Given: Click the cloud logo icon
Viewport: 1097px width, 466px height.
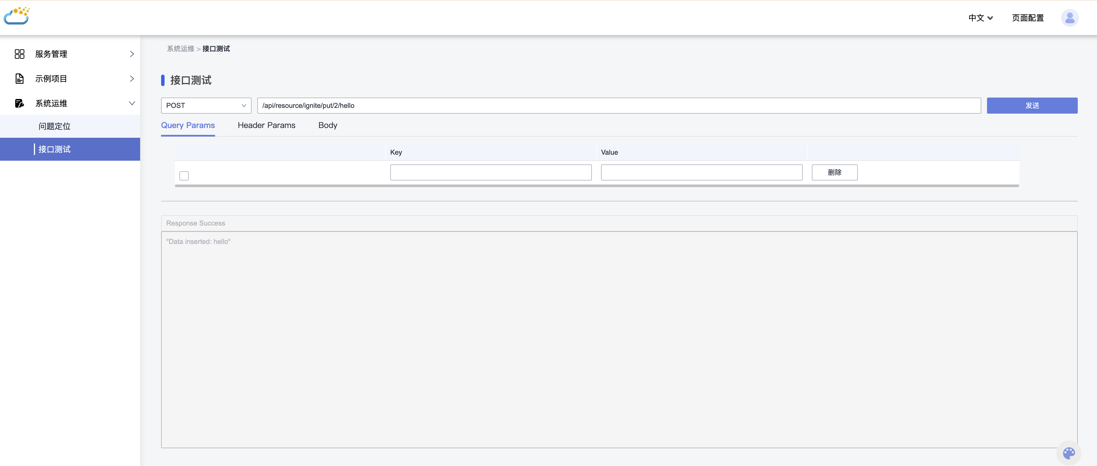Looking at the screenshot, I should click(17, 16).
